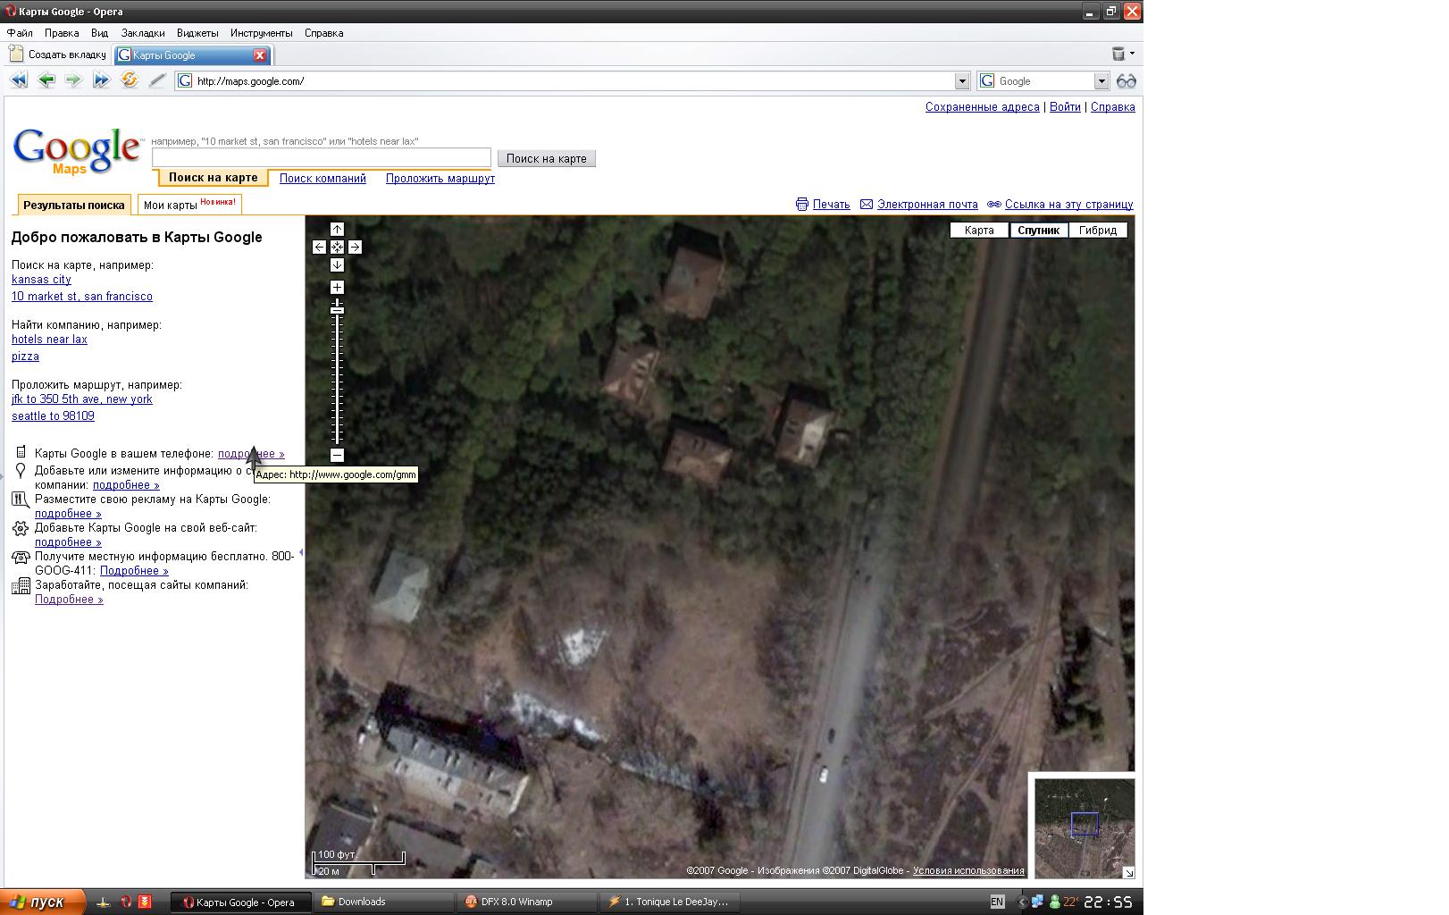The width and height of the screenshot is (1449, 915).
Task: Switch to the Мои карты tab
Action: pos(189,205)
